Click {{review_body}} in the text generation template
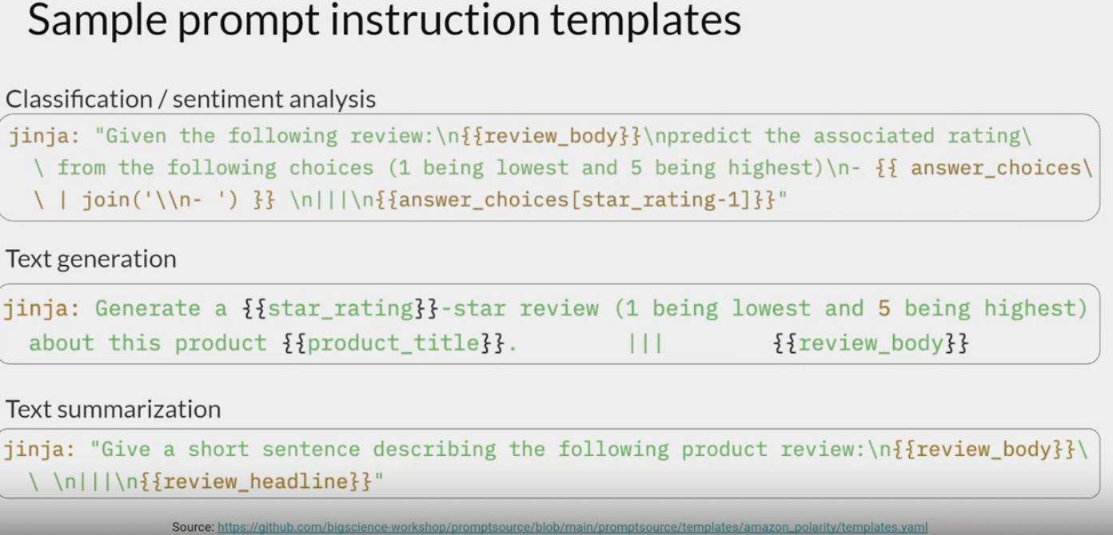The height and width of the screenshot is (535, 1113). coord(871,343)
